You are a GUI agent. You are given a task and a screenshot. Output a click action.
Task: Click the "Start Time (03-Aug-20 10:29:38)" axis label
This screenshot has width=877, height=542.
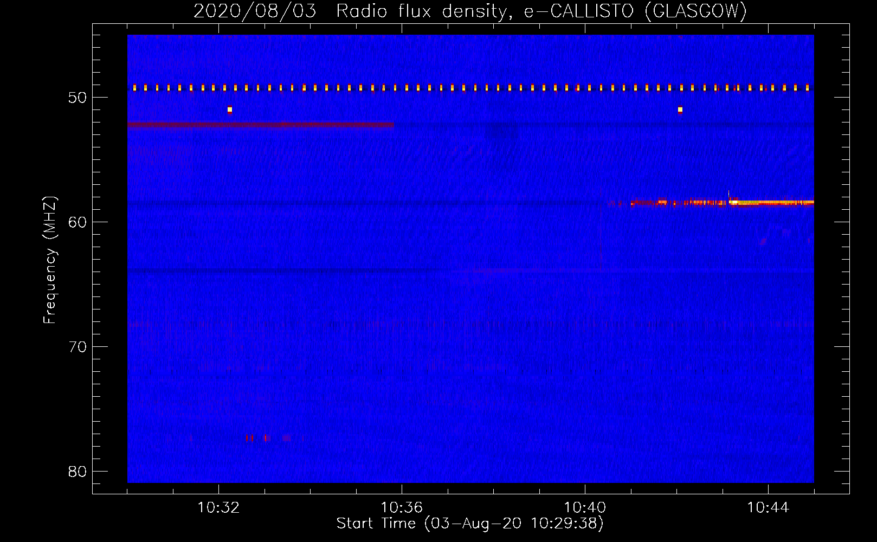(x=470, y=524)
